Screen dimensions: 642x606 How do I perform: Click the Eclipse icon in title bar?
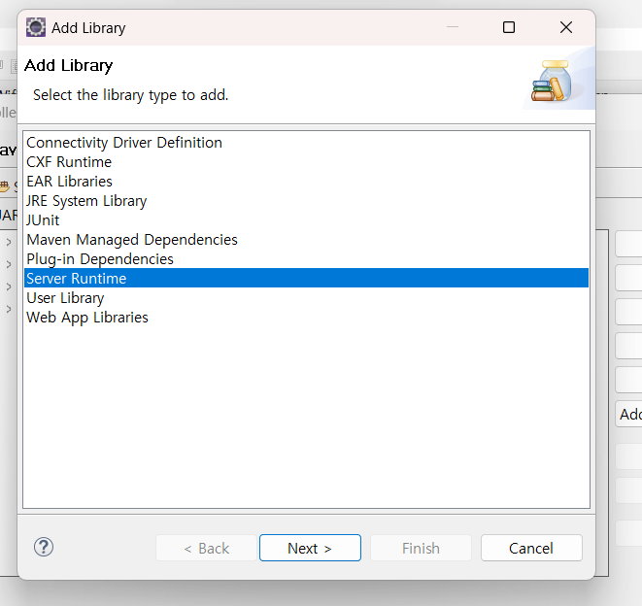tap(36, 27)
